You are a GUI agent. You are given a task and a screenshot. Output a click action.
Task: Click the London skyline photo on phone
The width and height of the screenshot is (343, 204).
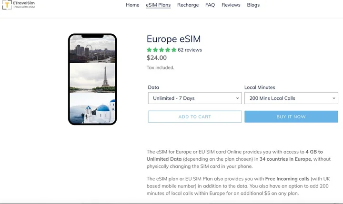click(x=92, y=50)
